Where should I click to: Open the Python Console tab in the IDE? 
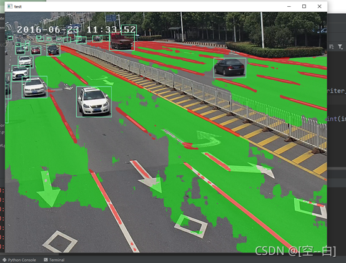[x=19, y=260]
